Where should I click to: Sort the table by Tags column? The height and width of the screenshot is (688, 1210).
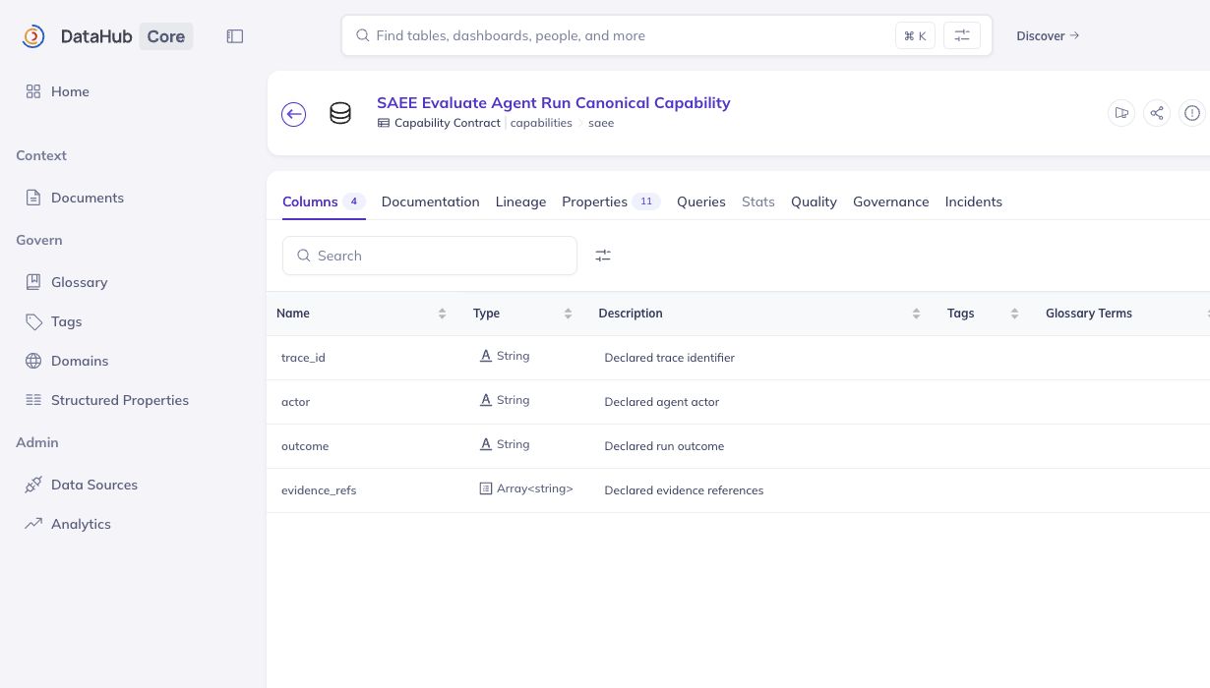pos(1014,314)
